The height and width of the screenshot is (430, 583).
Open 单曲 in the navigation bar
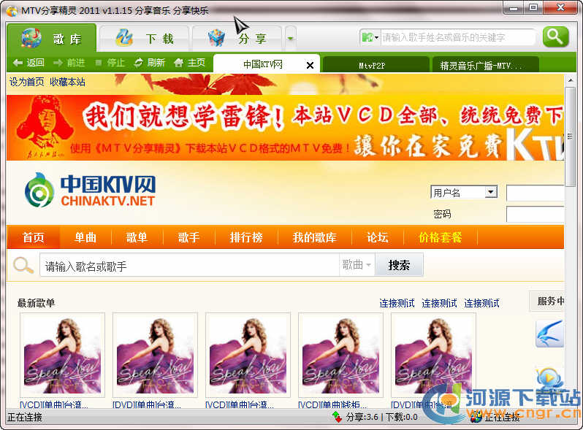(85, 237)
